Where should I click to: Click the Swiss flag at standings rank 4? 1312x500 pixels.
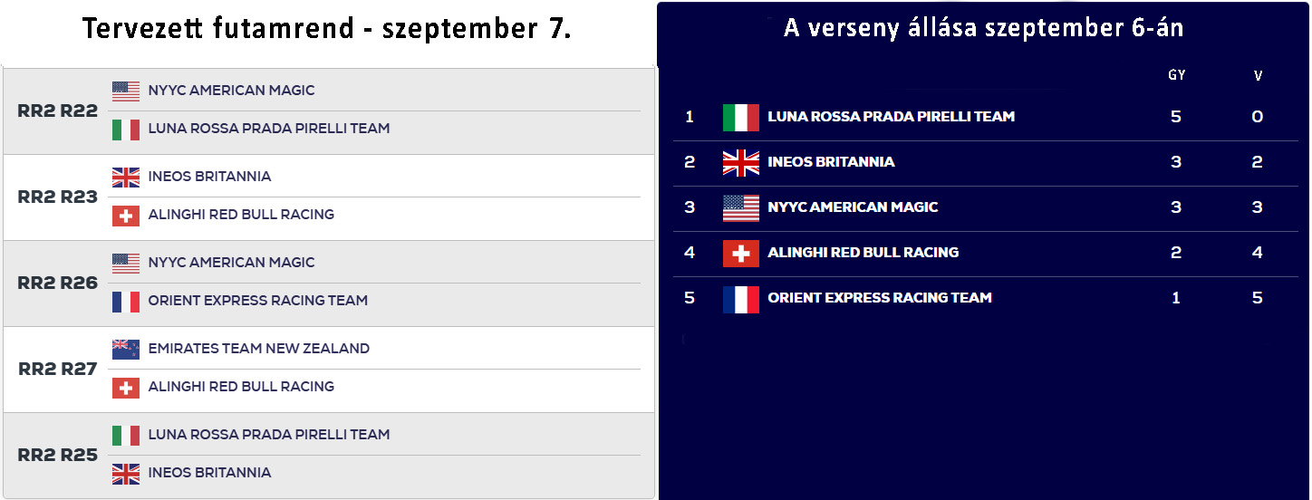click(x=741, y=254)
